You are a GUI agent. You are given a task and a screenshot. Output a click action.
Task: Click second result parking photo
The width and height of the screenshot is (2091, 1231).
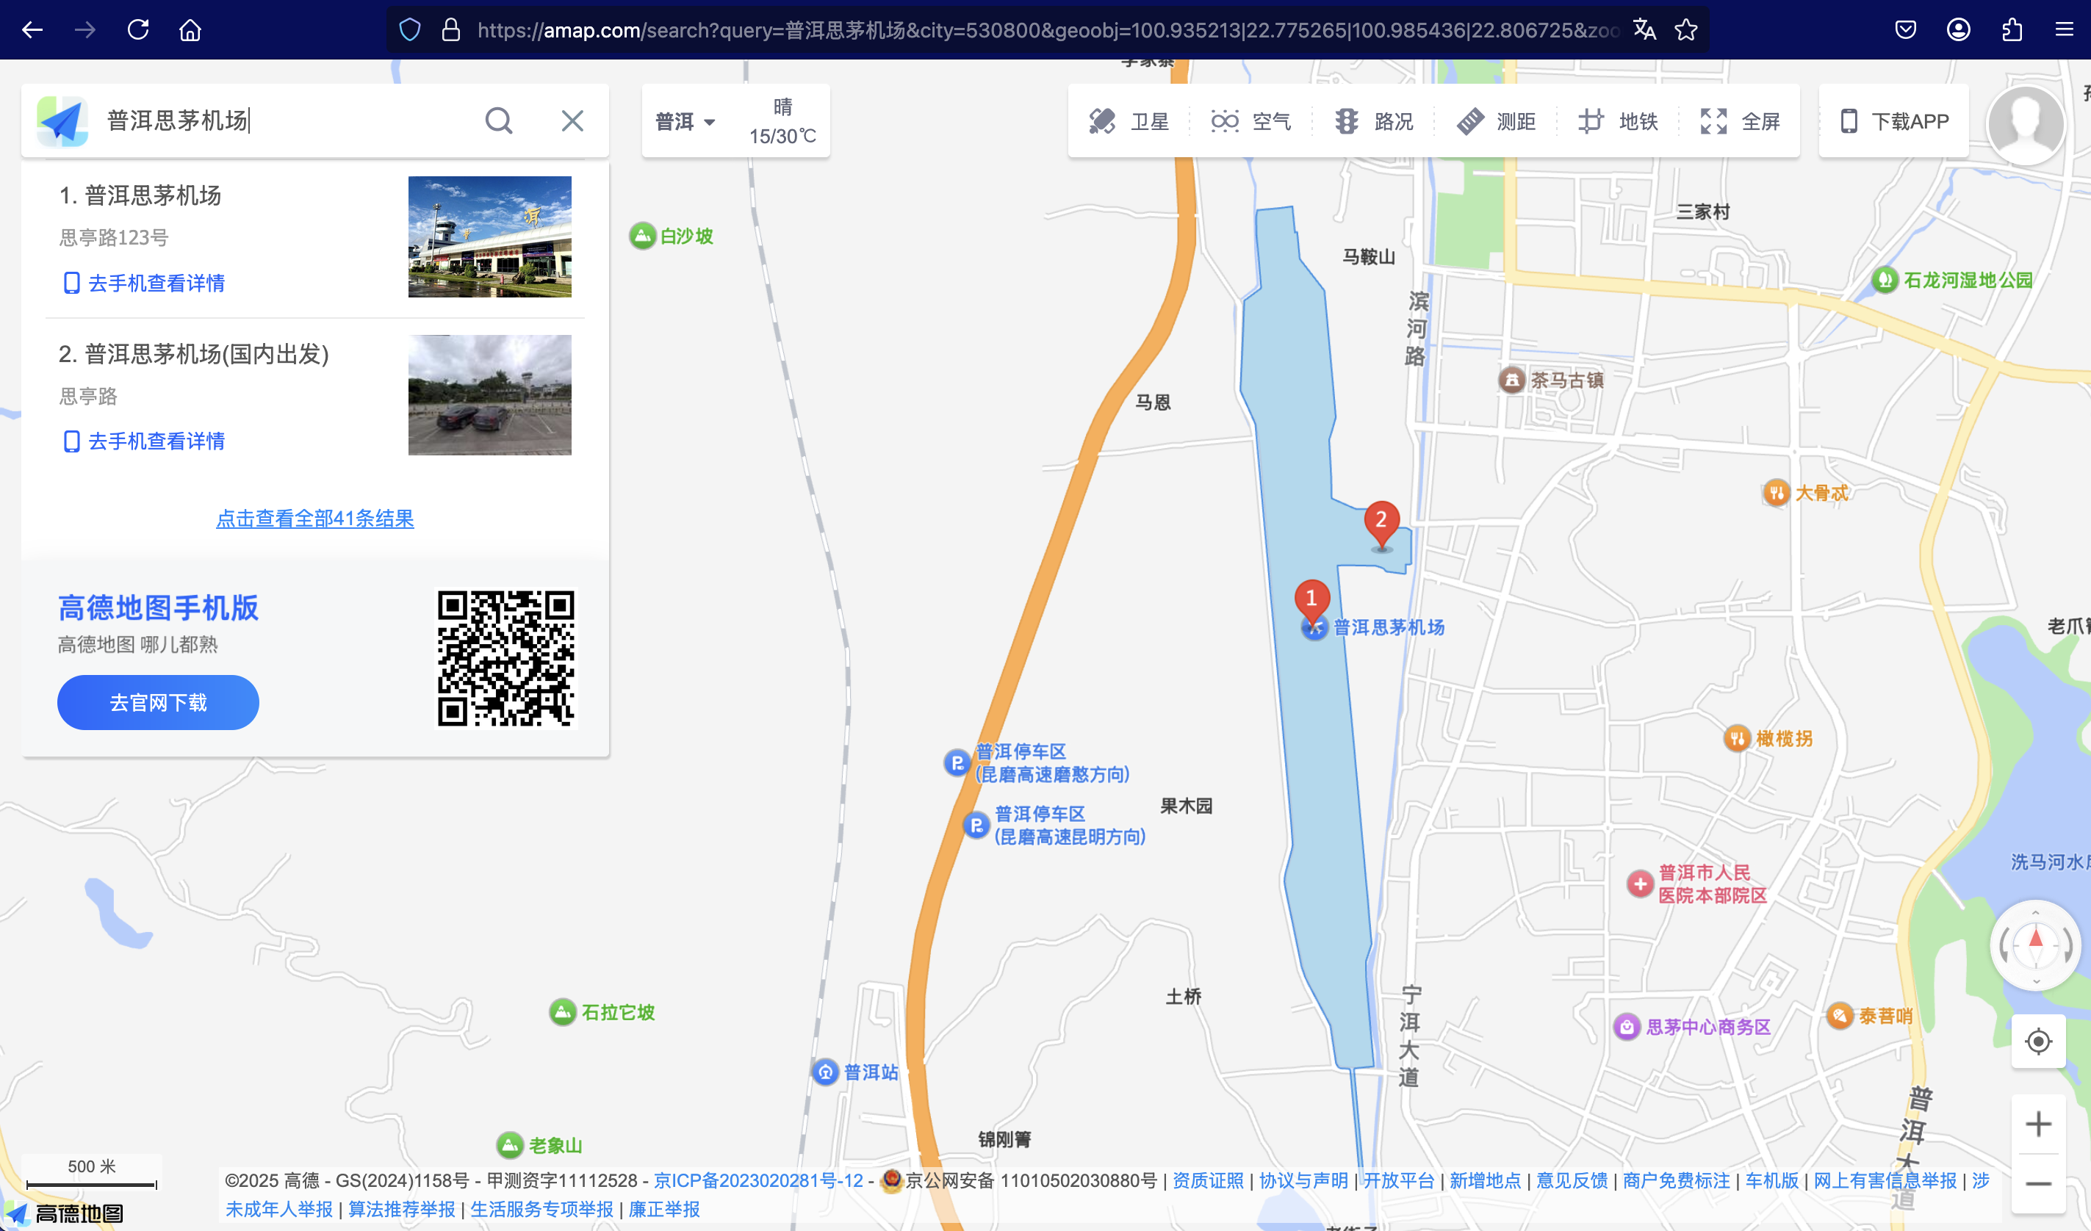pos(489,395)
